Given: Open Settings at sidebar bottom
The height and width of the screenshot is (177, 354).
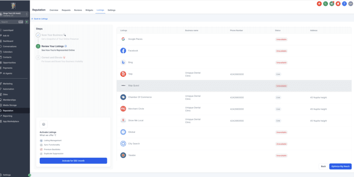Looking at the screenshot, I should pyautogui.click(x=7, y=175).
